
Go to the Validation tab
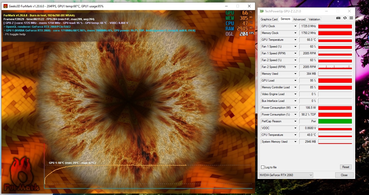pos(314,19)
